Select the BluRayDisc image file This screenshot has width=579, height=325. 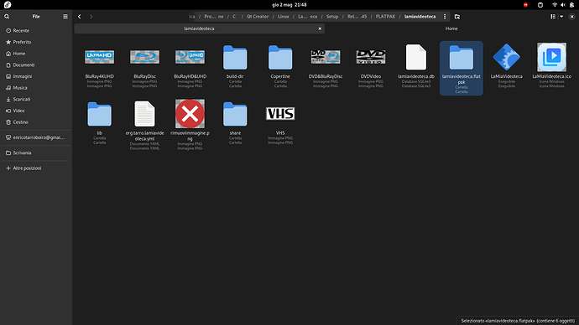pyautogui.click(x=144, y=65)
